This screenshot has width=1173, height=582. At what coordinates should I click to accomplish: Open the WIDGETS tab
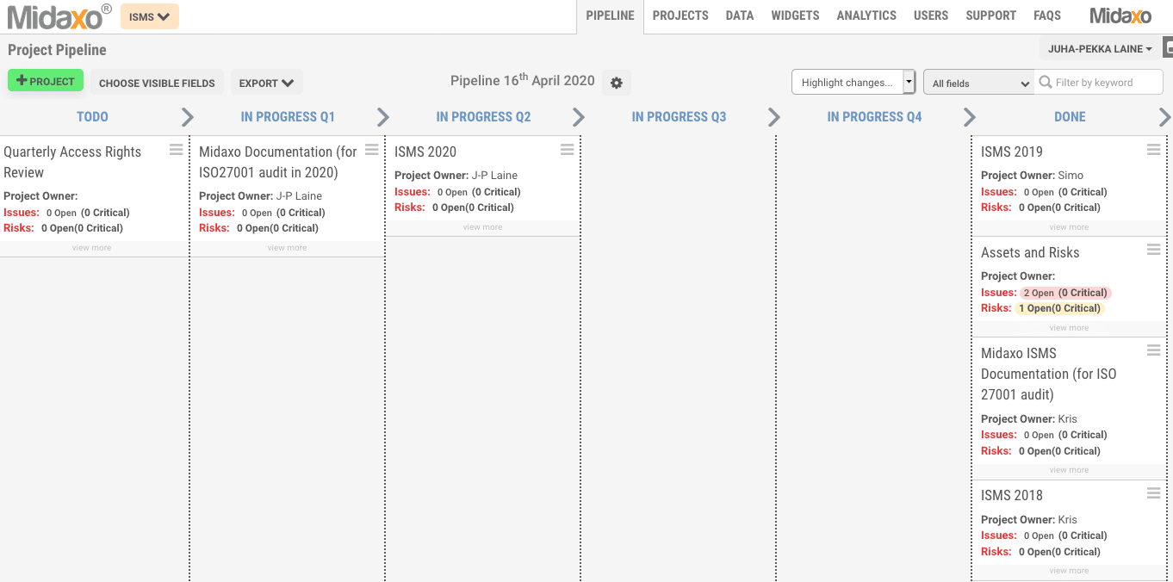pos(795,15)
